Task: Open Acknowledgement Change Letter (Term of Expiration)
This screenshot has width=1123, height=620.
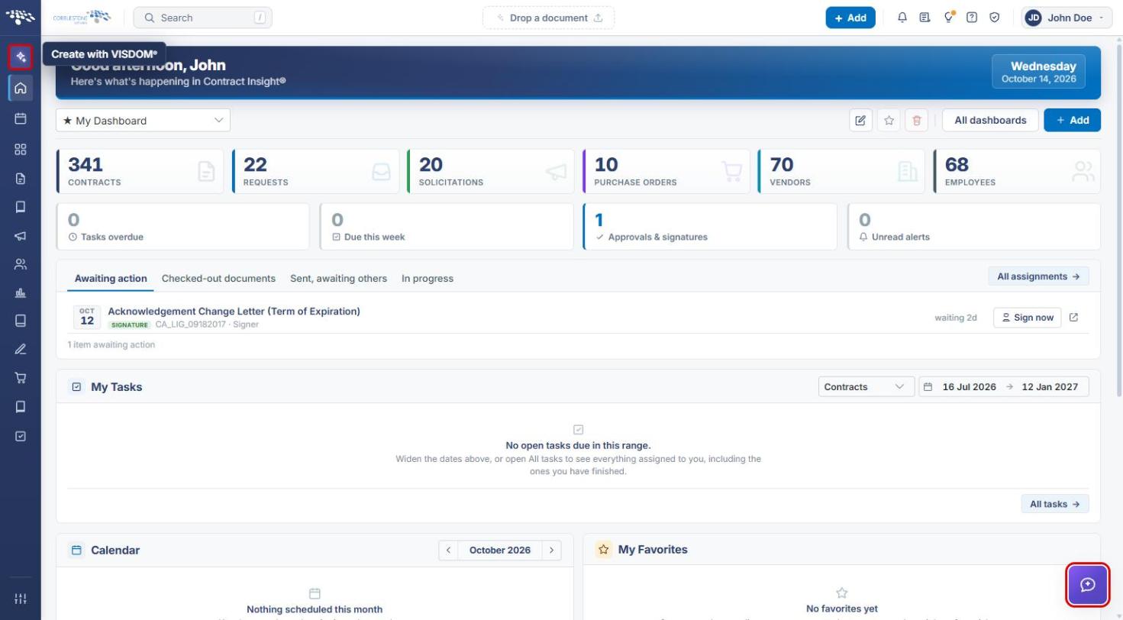Action: pos(234,312)
